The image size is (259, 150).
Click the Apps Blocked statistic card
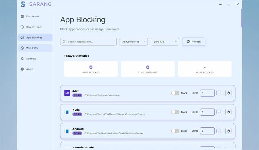pos(91,69)
